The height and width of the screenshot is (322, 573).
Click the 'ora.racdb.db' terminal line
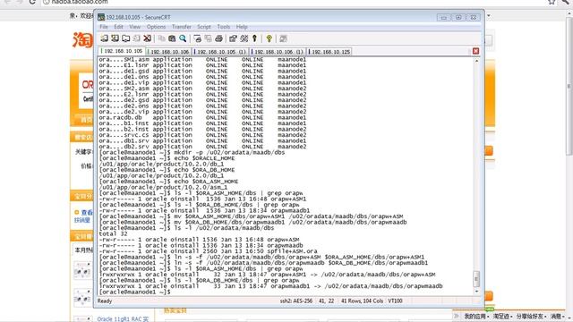[202, 117]
